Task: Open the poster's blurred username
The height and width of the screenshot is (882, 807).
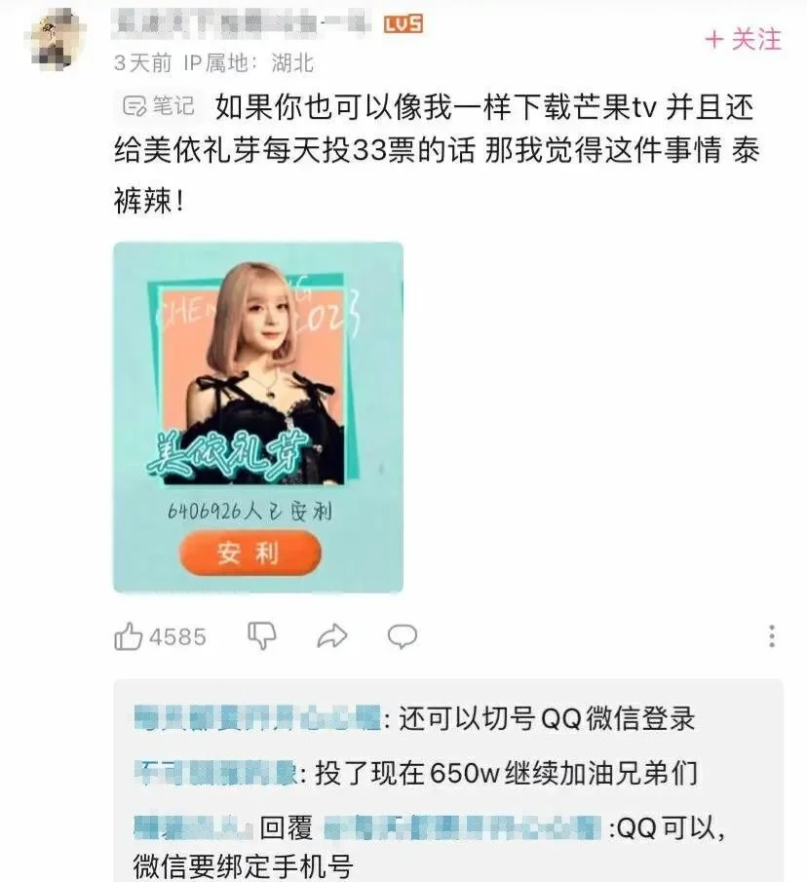Action: (242, 24)
